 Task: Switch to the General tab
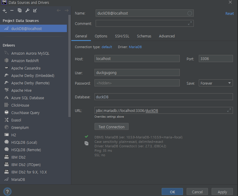pyautogui.click(x=81, y=36)
